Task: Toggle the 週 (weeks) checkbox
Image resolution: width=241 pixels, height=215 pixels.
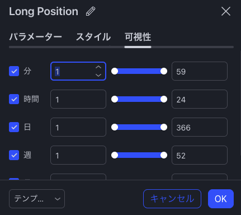Action: [x=14, y=155]
